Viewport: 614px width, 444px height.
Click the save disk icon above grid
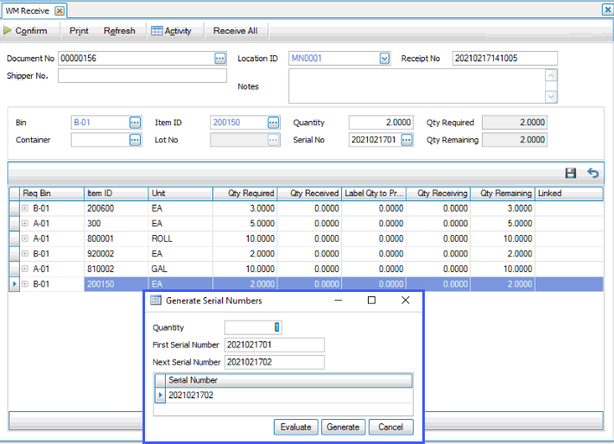pyautogui.click(x=571, y=173)
